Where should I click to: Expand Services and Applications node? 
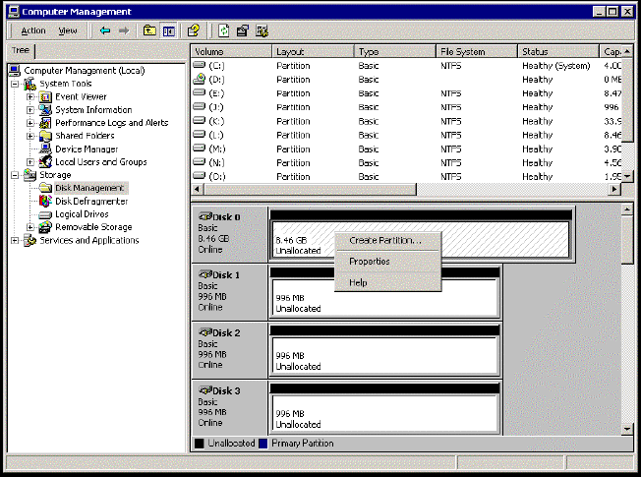click(15, 240)
